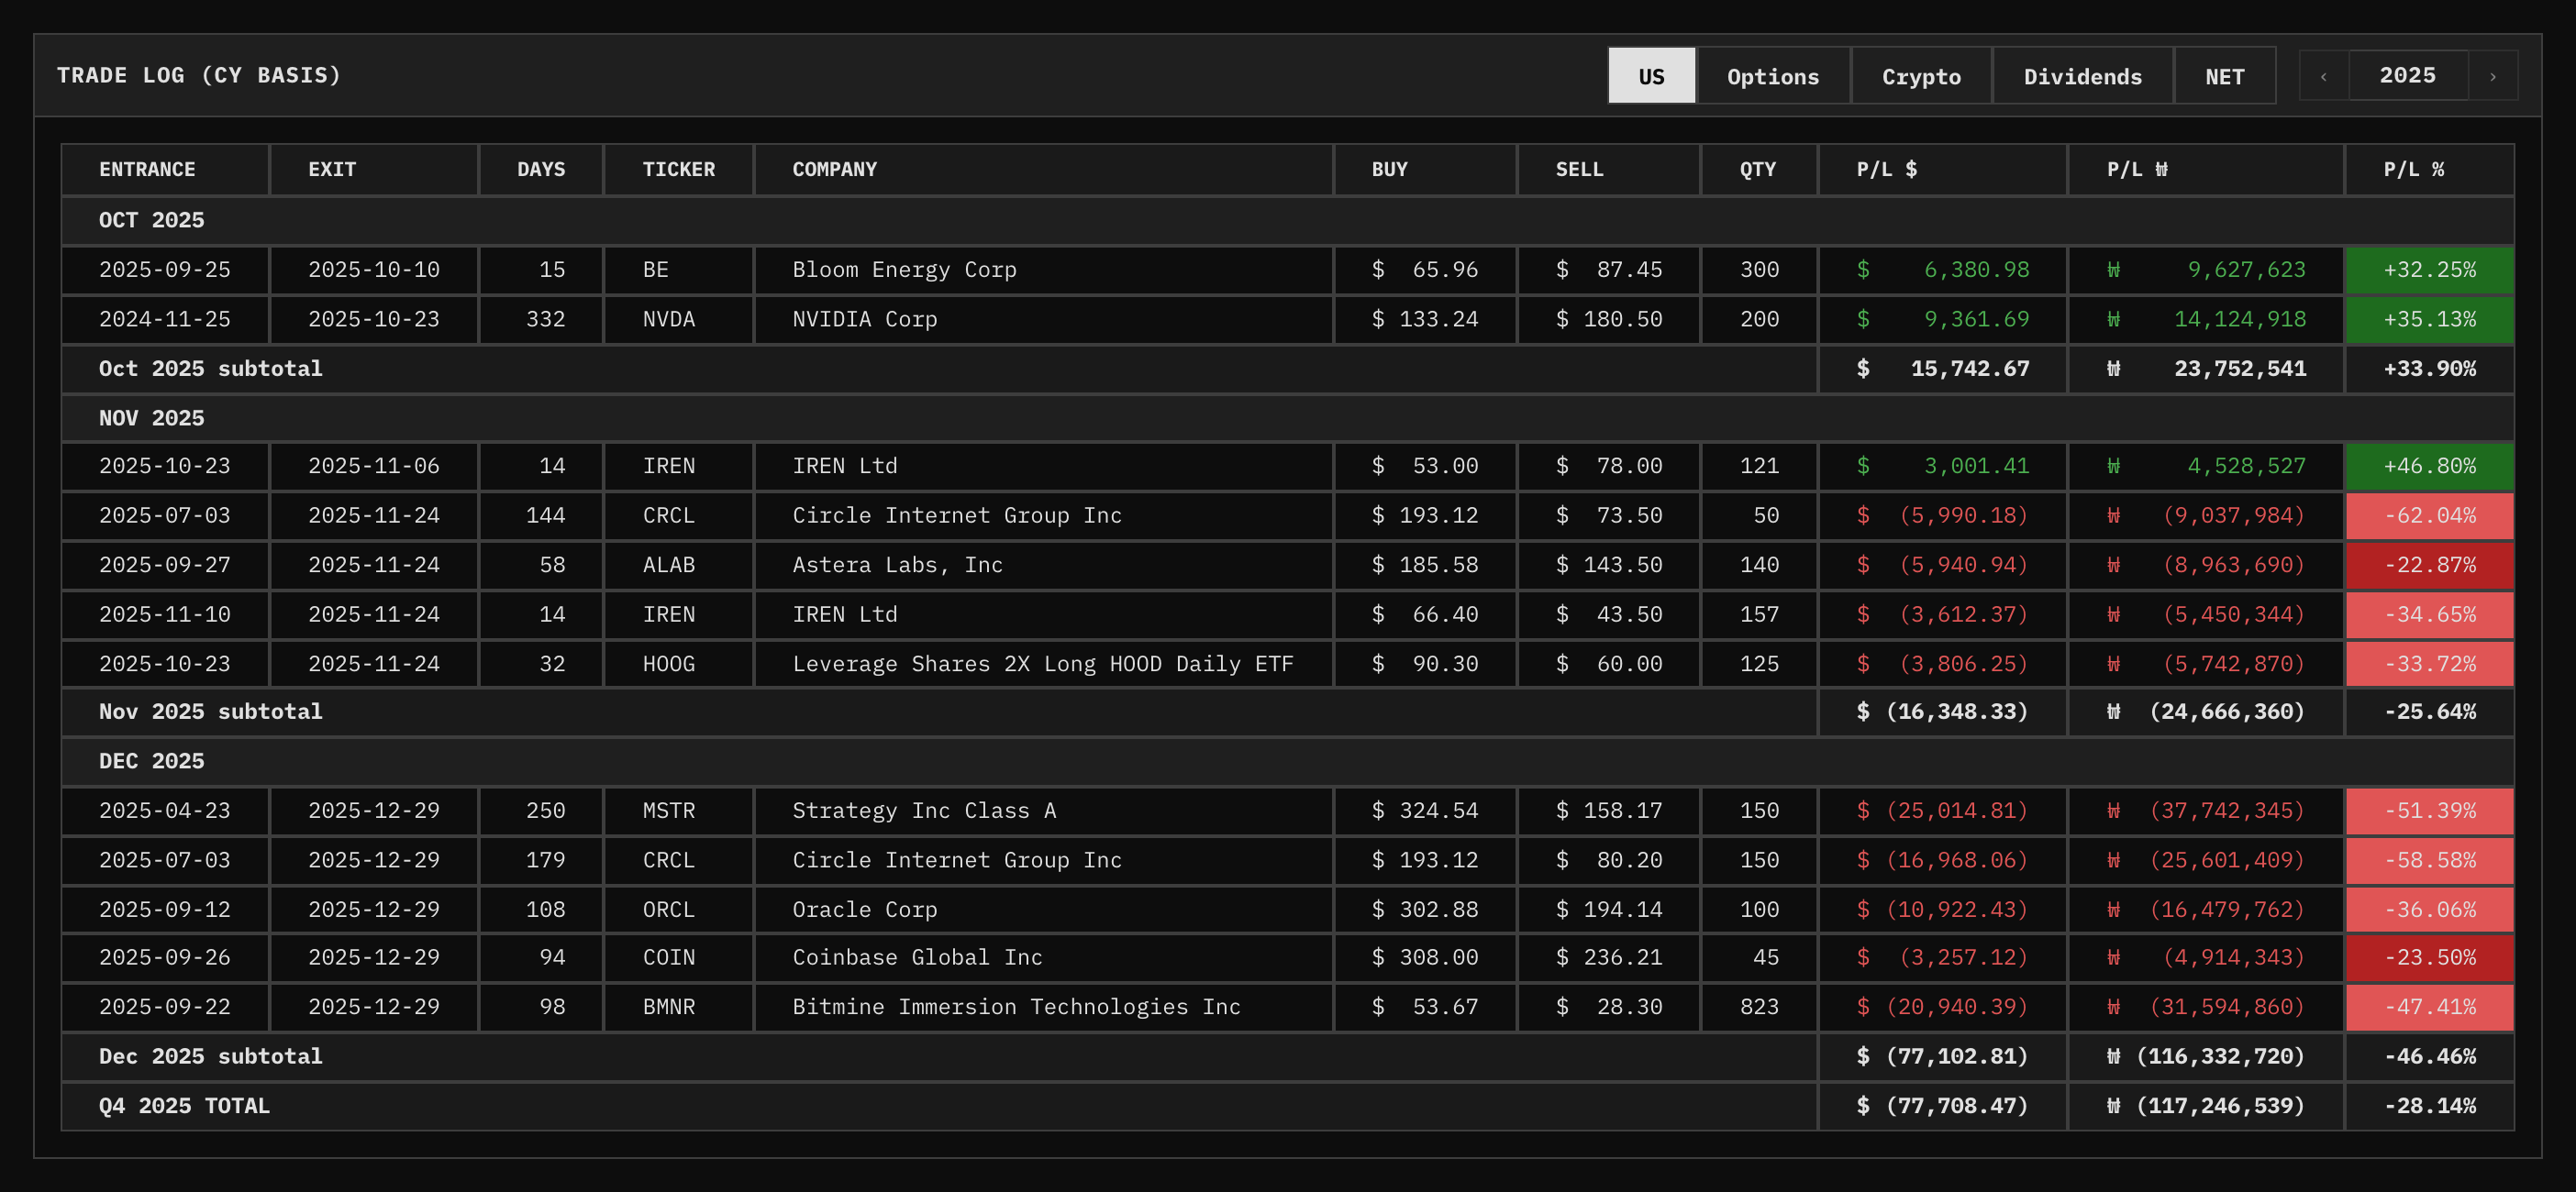This screenshot has height=1192, width=2576.
Task: Select the Circle Internet Group Inc 2025-11-24 row
Action: pyautogui.click(x=1288, y=515)
